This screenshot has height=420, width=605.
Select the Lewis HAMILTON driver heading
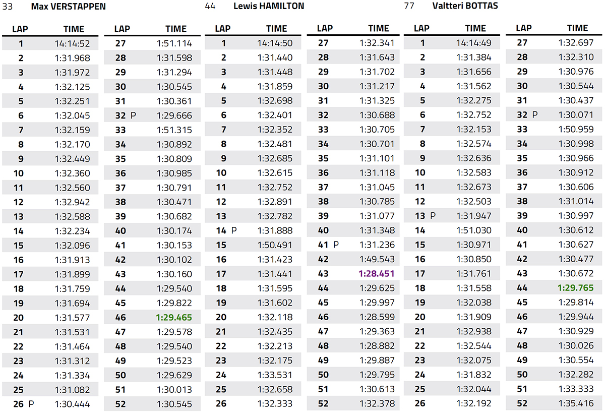point(269,7)
